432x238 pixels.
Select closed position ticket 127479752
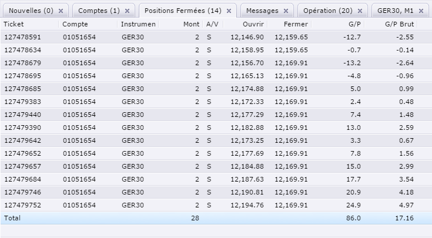(x=22, y=205)
